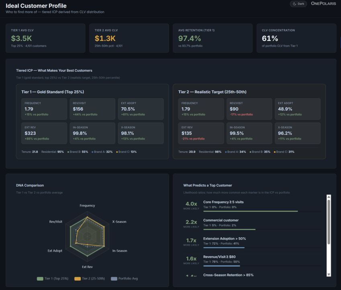The image size is (341, 290).
Task: Toggle Dark mode
Action: pyautogui.click(x=298, y=4)
